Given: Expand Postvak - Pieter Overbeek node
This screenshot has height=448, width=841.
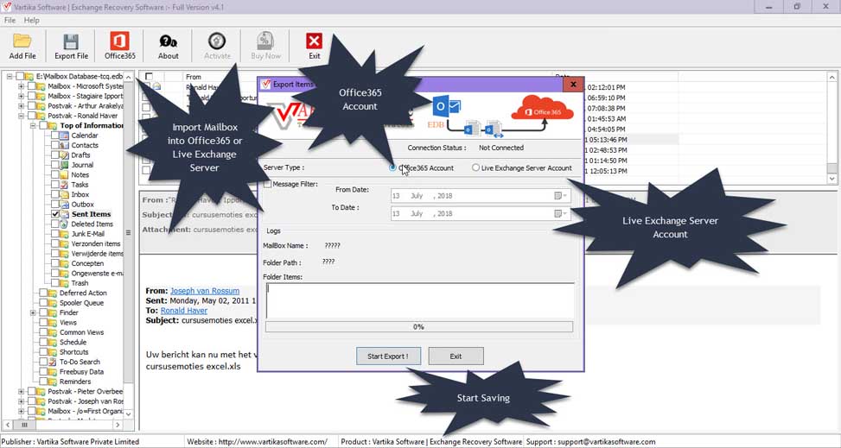Looking at the screenshot, I should 22,391.
